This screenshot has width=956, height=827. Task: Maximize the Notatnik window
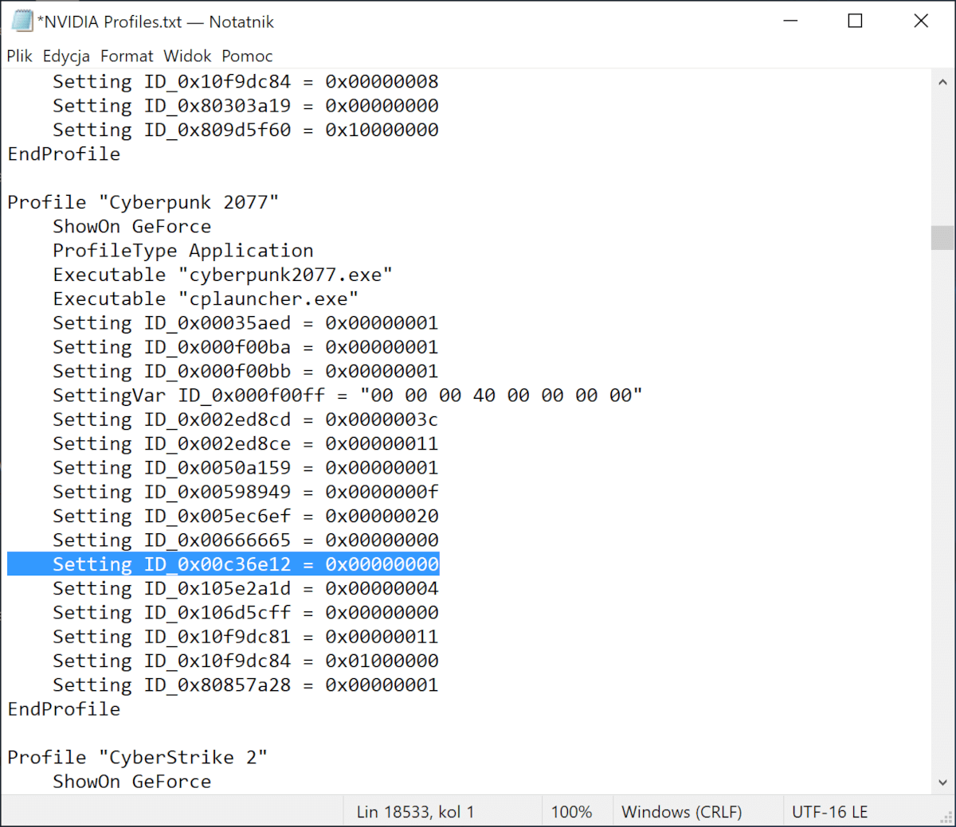coord(855,21)
